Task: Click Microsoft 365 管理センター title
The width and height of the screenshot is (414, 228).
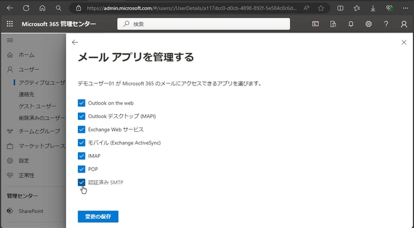Action: click(x=59, y=24)
